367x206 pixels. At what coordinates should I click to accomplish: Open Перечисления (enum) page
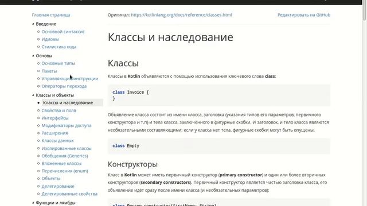65,171
